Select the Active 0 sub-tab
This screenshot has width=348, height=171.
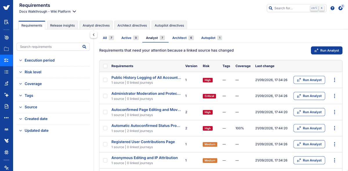[x=130, y=38]
